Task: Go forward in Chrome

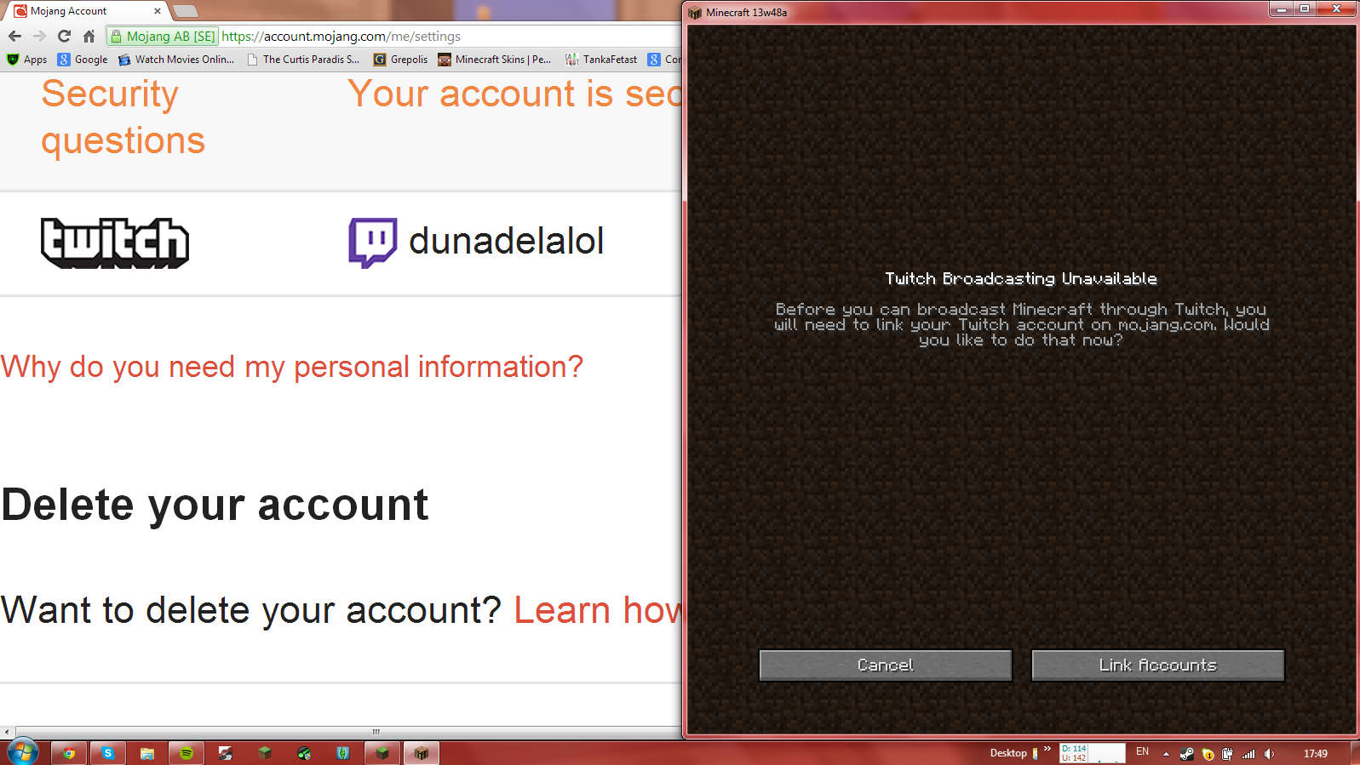Action: coord(39,36)
